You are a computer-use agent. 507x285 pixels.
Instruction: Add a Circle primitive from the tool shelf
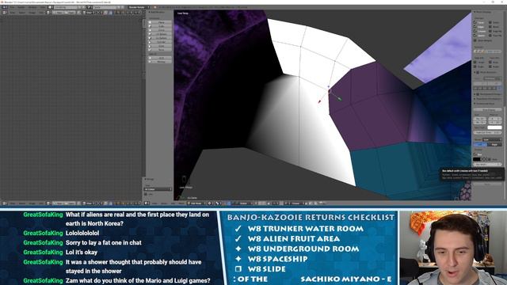click(x=161, y=30)
